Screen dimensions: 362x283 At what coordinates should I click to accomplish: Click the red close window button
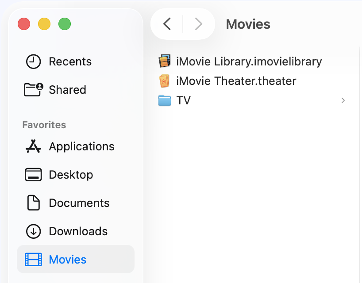(x=24, y=24)
